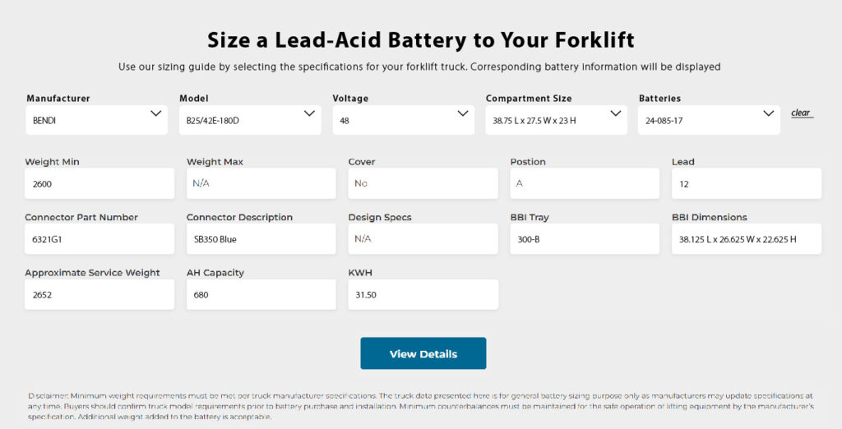Focus the Lead field with value 12
This screenshot has height=429, width=842.
pyautogui.click(x=746, y=184)
